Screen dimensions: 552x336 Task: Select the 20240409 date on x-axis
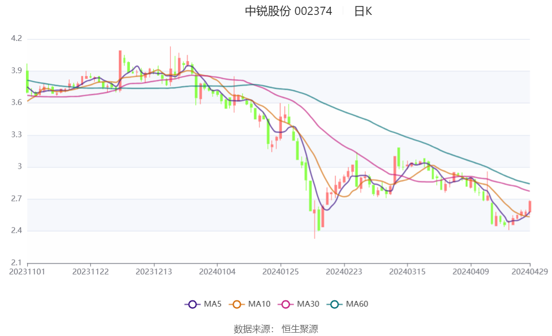coord(471,272)
